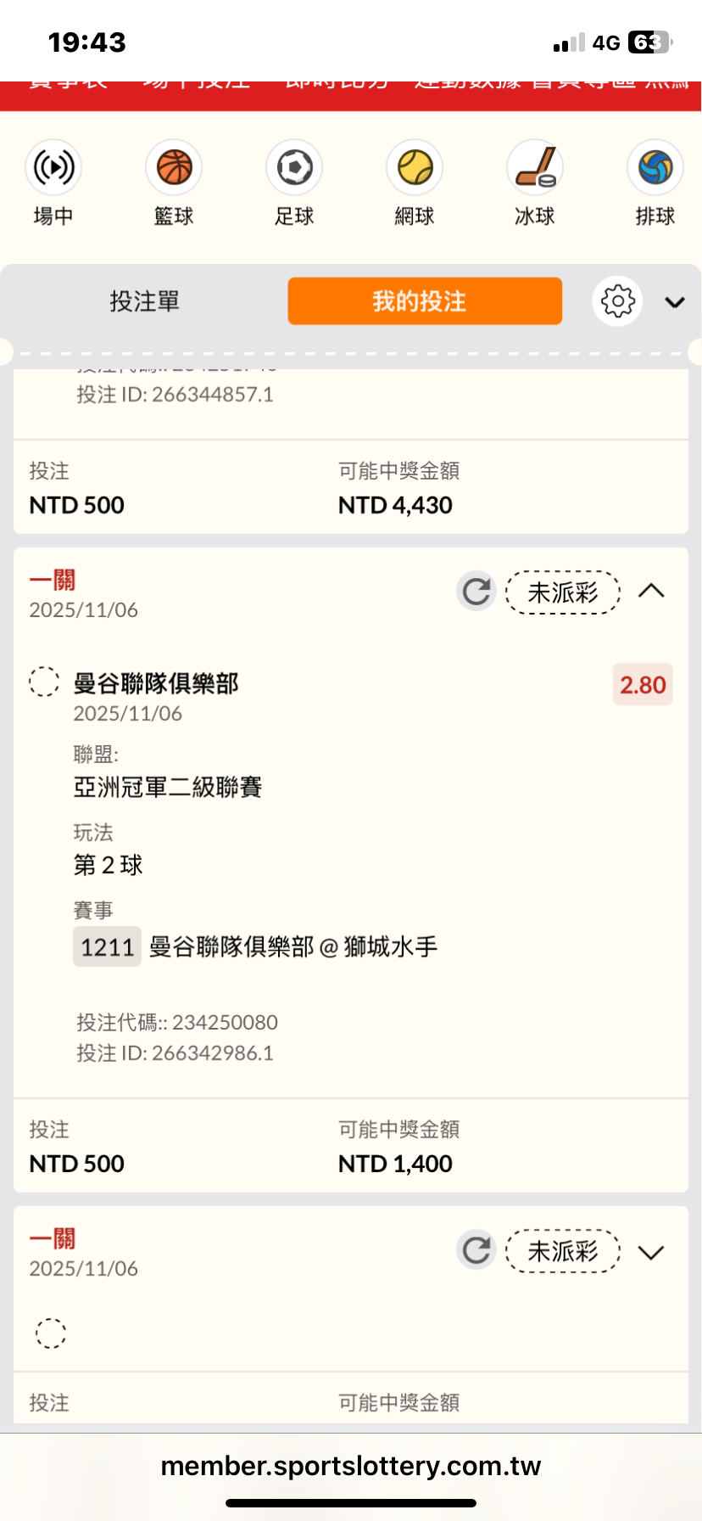Collapse the Bangkok United bet details
702x1521 pixels.
(651, 591)
